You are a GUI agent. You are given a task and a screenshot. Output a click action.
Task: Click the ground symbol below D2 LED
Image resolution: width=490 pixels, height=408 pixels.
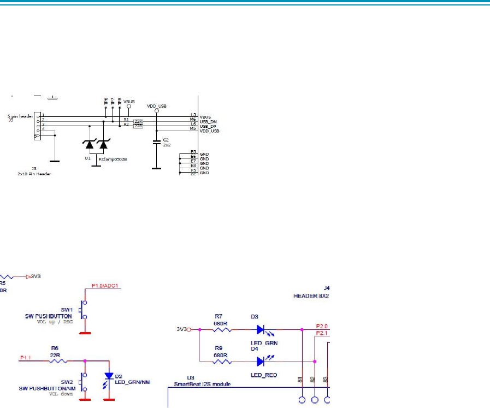click(109, 400)
